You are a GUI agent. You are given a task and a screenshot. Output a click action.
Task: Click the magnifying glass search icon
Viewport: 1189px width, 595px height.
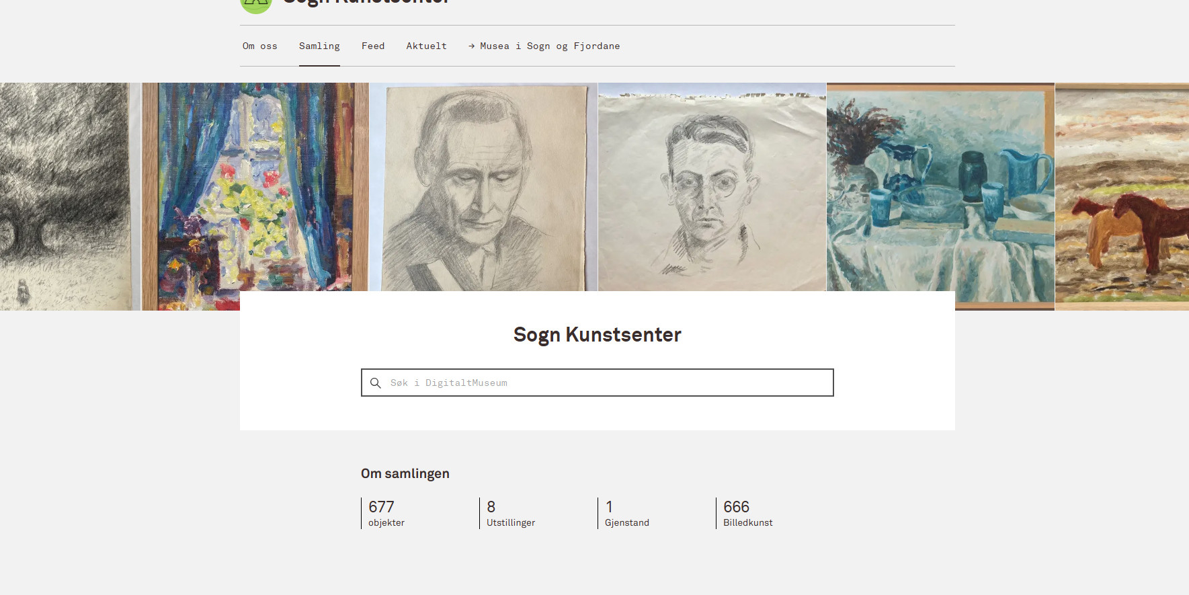pyautogui.click(x=376, y=383)
